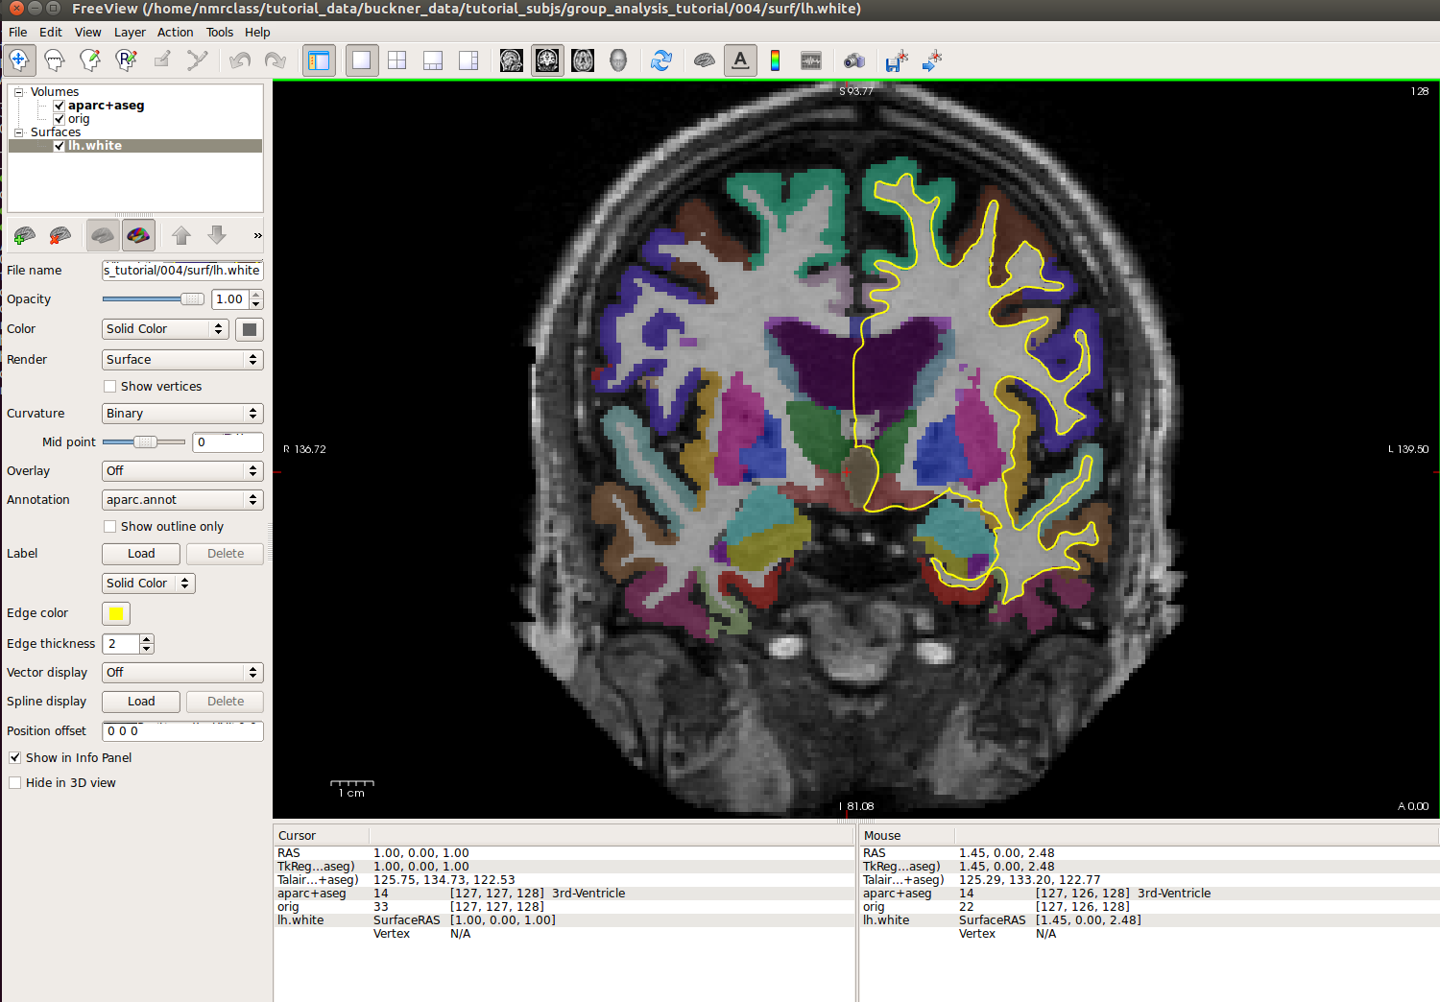
Task: Click the reset view refresh icon
Action: (661, 61)
